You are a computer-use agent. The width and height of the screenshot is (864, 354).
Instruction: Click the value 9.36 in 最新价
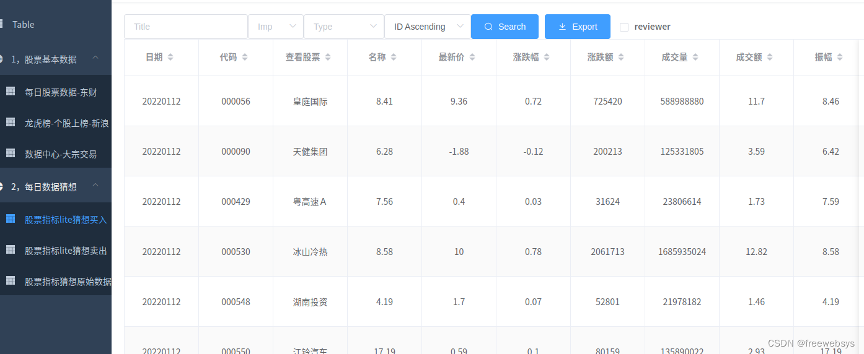tap(459, 101)
